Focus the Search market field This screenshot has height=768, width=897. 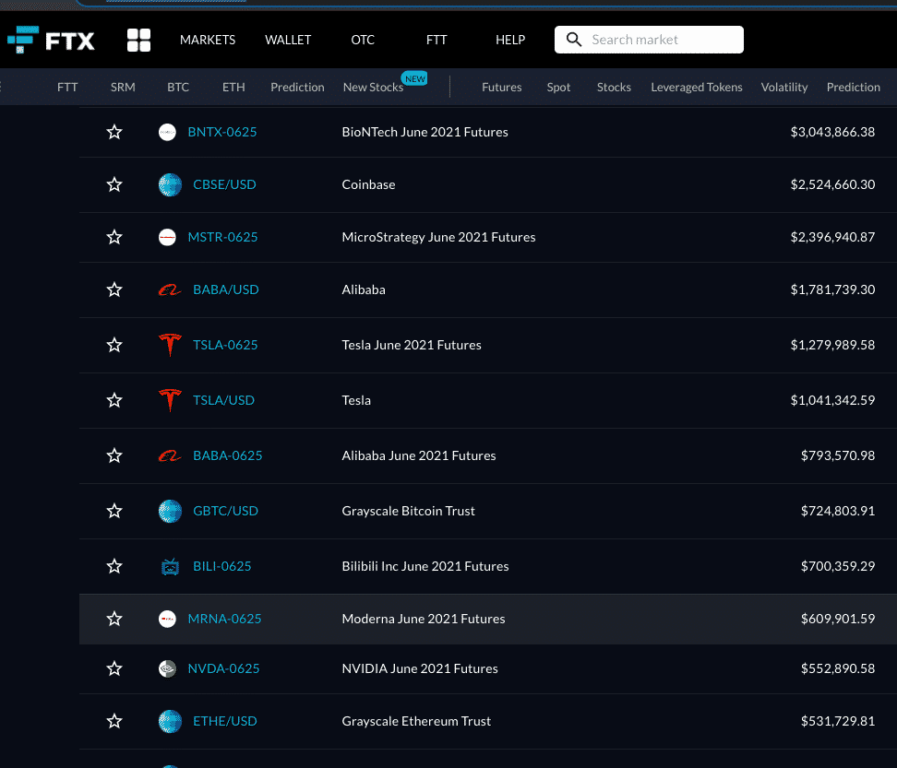(649, 40)
